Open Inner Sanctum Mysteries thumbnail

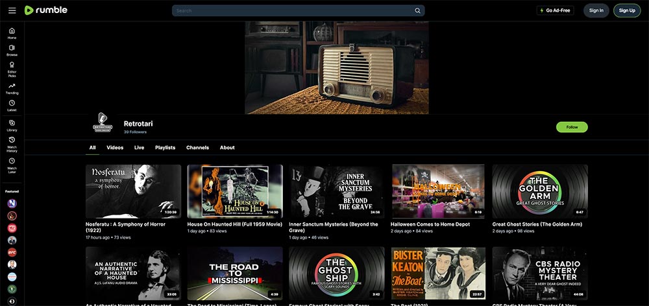pyautogui.click(x=336, y=191)
